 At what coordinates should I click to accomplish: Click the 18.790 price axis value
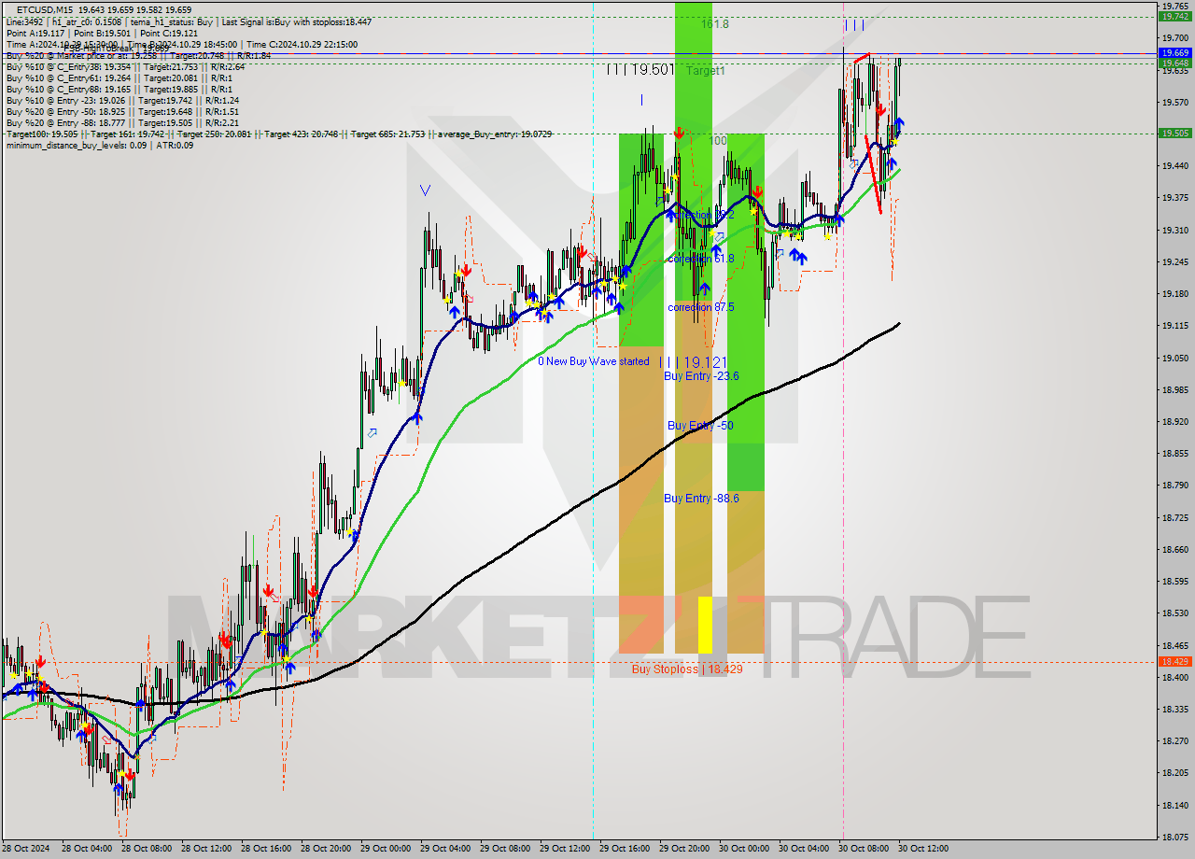pos(1174,486)
